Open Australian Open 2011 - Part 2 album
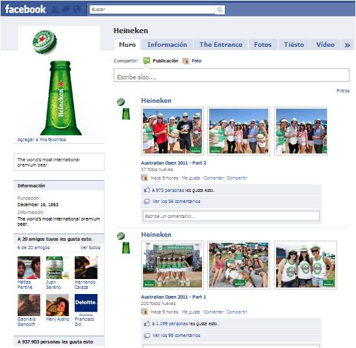This screenshot has width=356, height=348. click(x=173, y=163)
